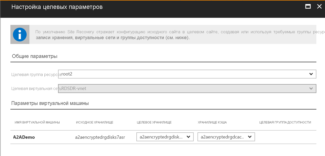
Task: Click the ИСХОДНОЕ ХРАНИЛИЩЕ column header
Action: 95,122
